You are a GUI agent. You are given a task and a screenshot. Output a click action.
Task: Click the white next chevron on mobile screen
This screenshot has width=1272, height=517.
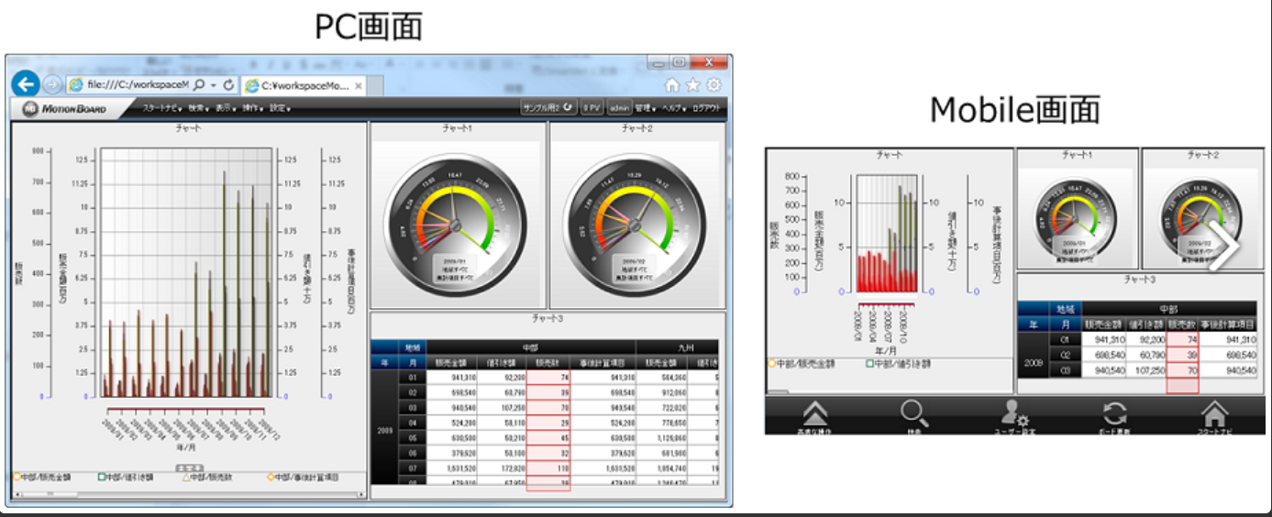[1223, 246]
